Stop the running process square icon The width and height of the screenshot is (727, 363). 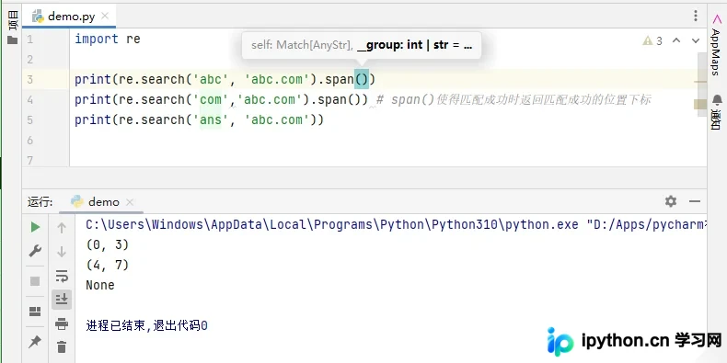pyautogui.click(x=35, y=281)
